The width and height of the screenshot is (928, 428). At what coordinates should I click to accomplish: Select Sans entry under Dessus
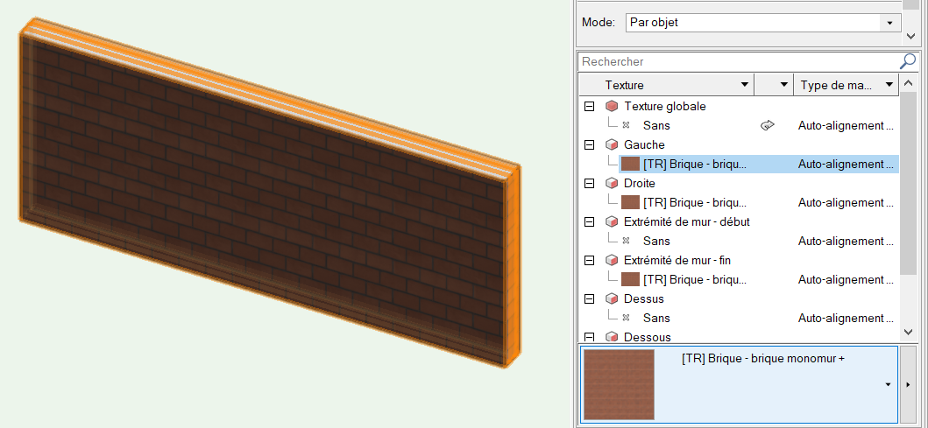[x=656, y=318]
